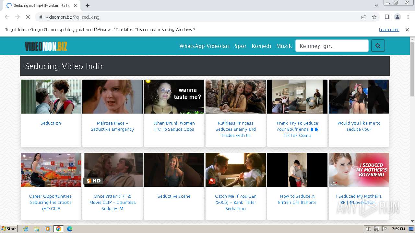Open the Komedi menu item
Viewport: 415px width, 233px height.
click(x=261, y=46)
